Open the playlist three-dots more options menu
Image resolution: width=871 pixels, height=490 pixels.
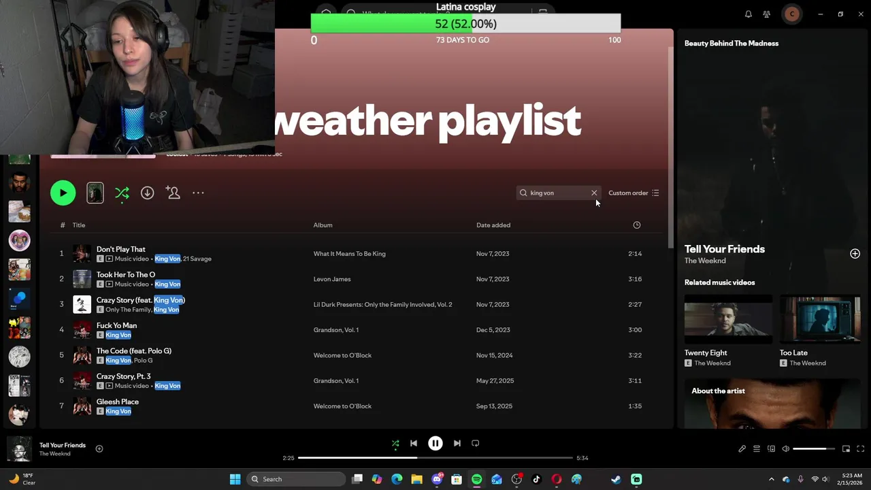click(x=198, y=193)
